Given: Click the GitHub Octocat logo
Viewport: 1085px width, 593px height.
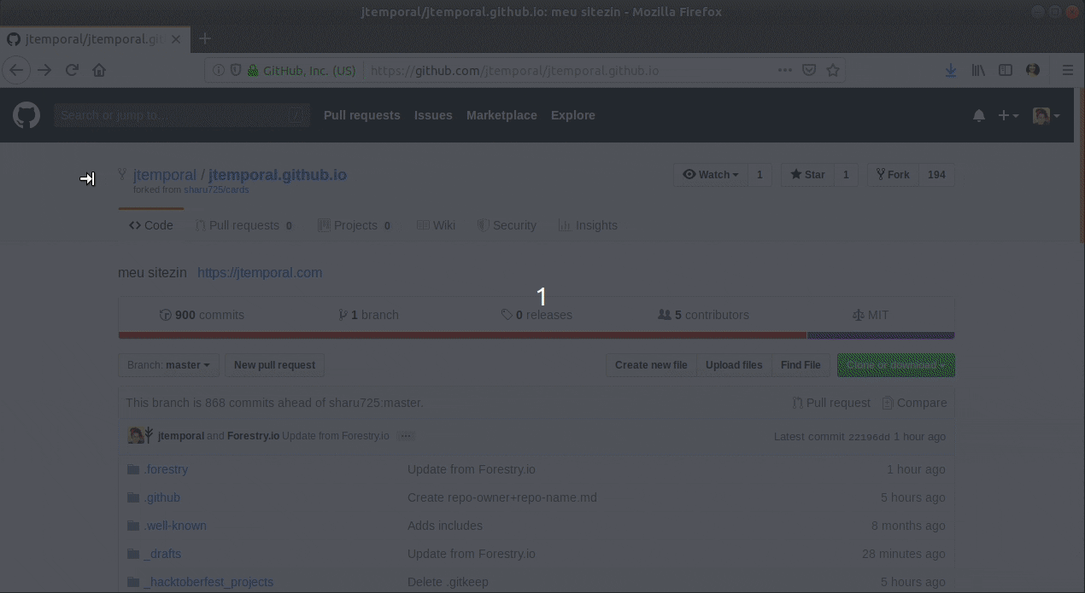Looking at the screenshot, I should (26, 115).
